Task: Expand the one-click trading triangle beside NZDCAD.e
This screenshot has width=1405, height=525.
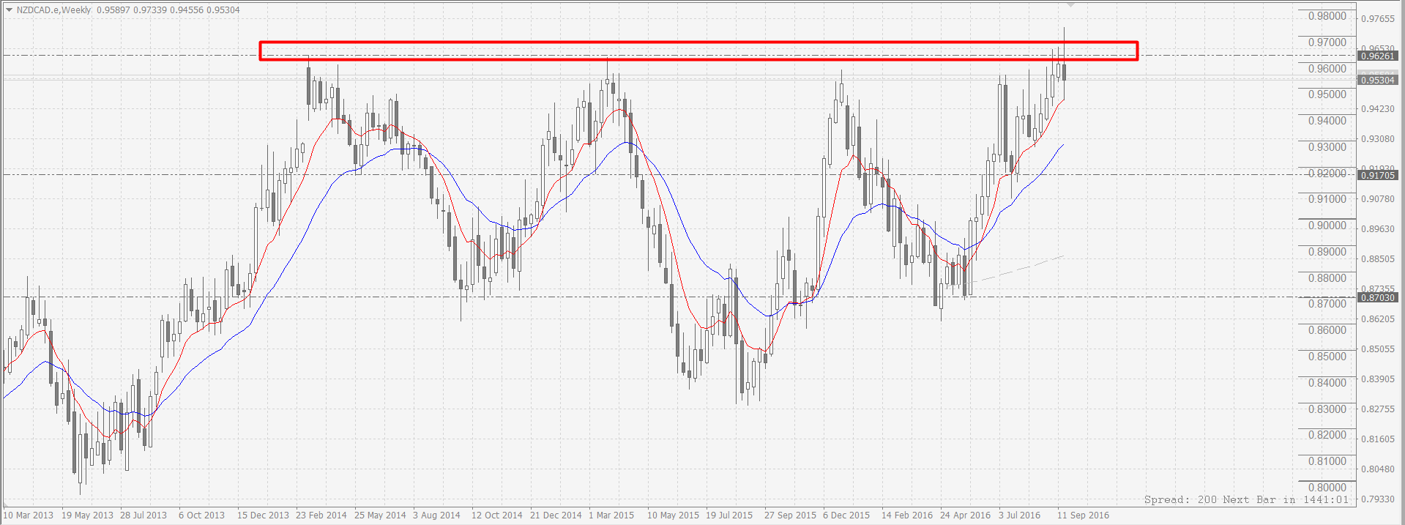Action: (10, 10)
